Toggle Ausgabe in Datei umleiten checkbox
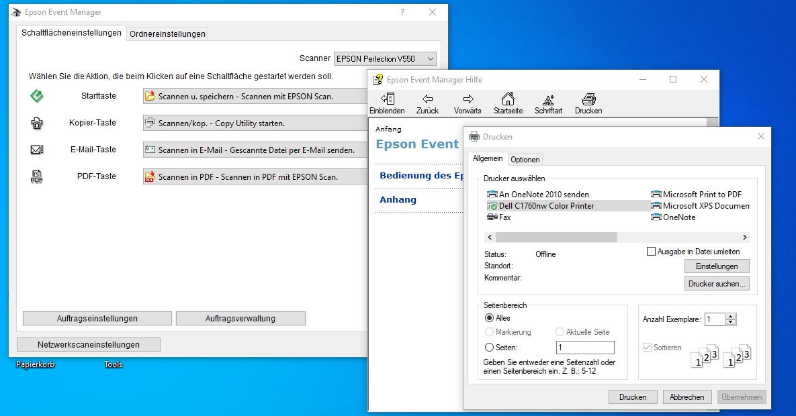The image size is (796, 416). (x=651, y=251)
